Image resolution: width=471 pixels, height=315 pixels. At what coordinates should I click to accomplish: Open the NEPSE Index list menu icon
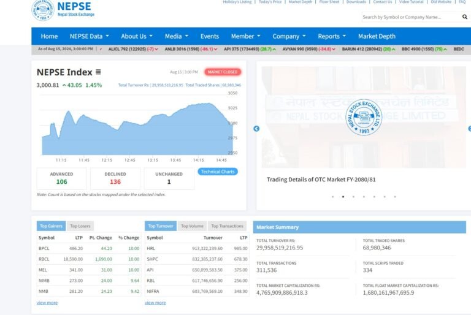[98, 72]
